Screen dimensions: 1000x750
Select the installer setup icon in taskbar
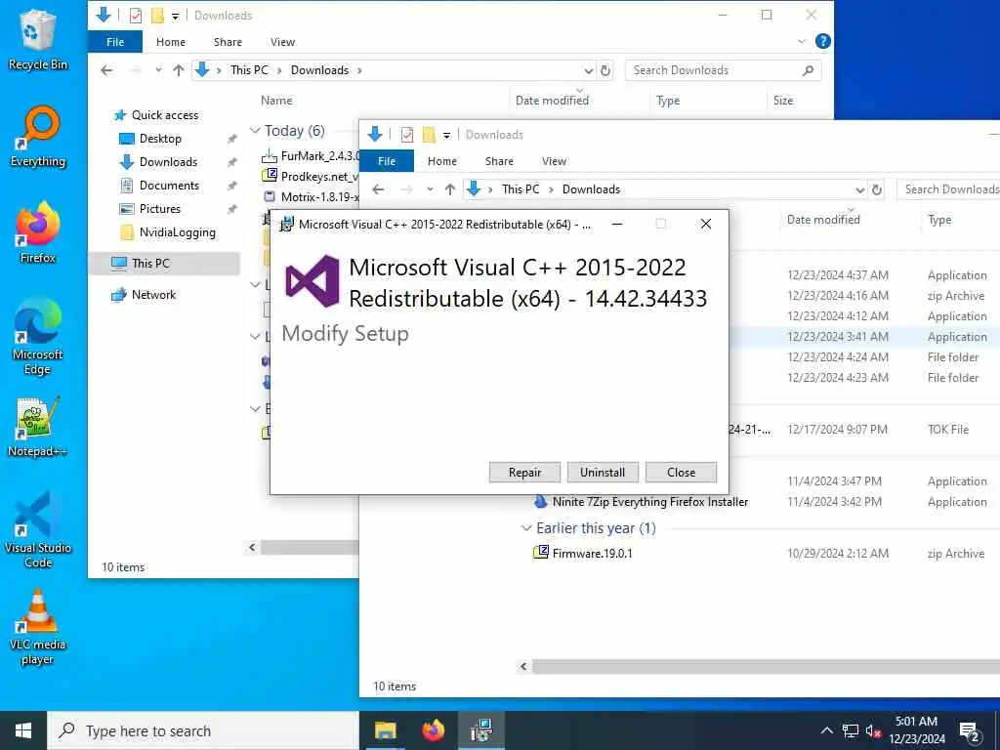480,730
